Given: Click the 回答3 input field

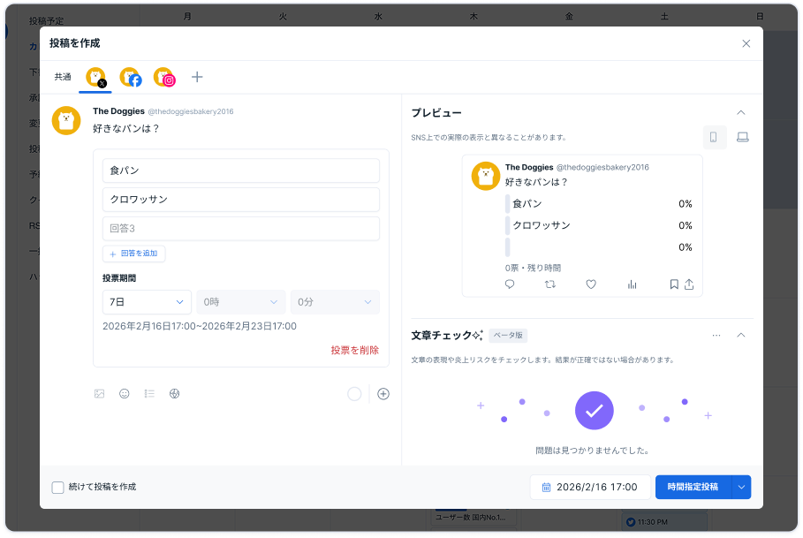Looking at the screenshot, I should pyautogui.click(x=240, y=229).
